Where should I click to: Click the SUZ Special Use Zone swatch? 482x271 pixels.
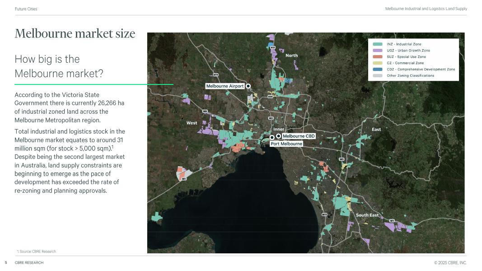point(378,57)
